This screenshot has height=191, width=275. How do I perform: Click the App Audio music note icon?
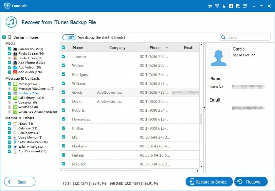pos(15,72)
